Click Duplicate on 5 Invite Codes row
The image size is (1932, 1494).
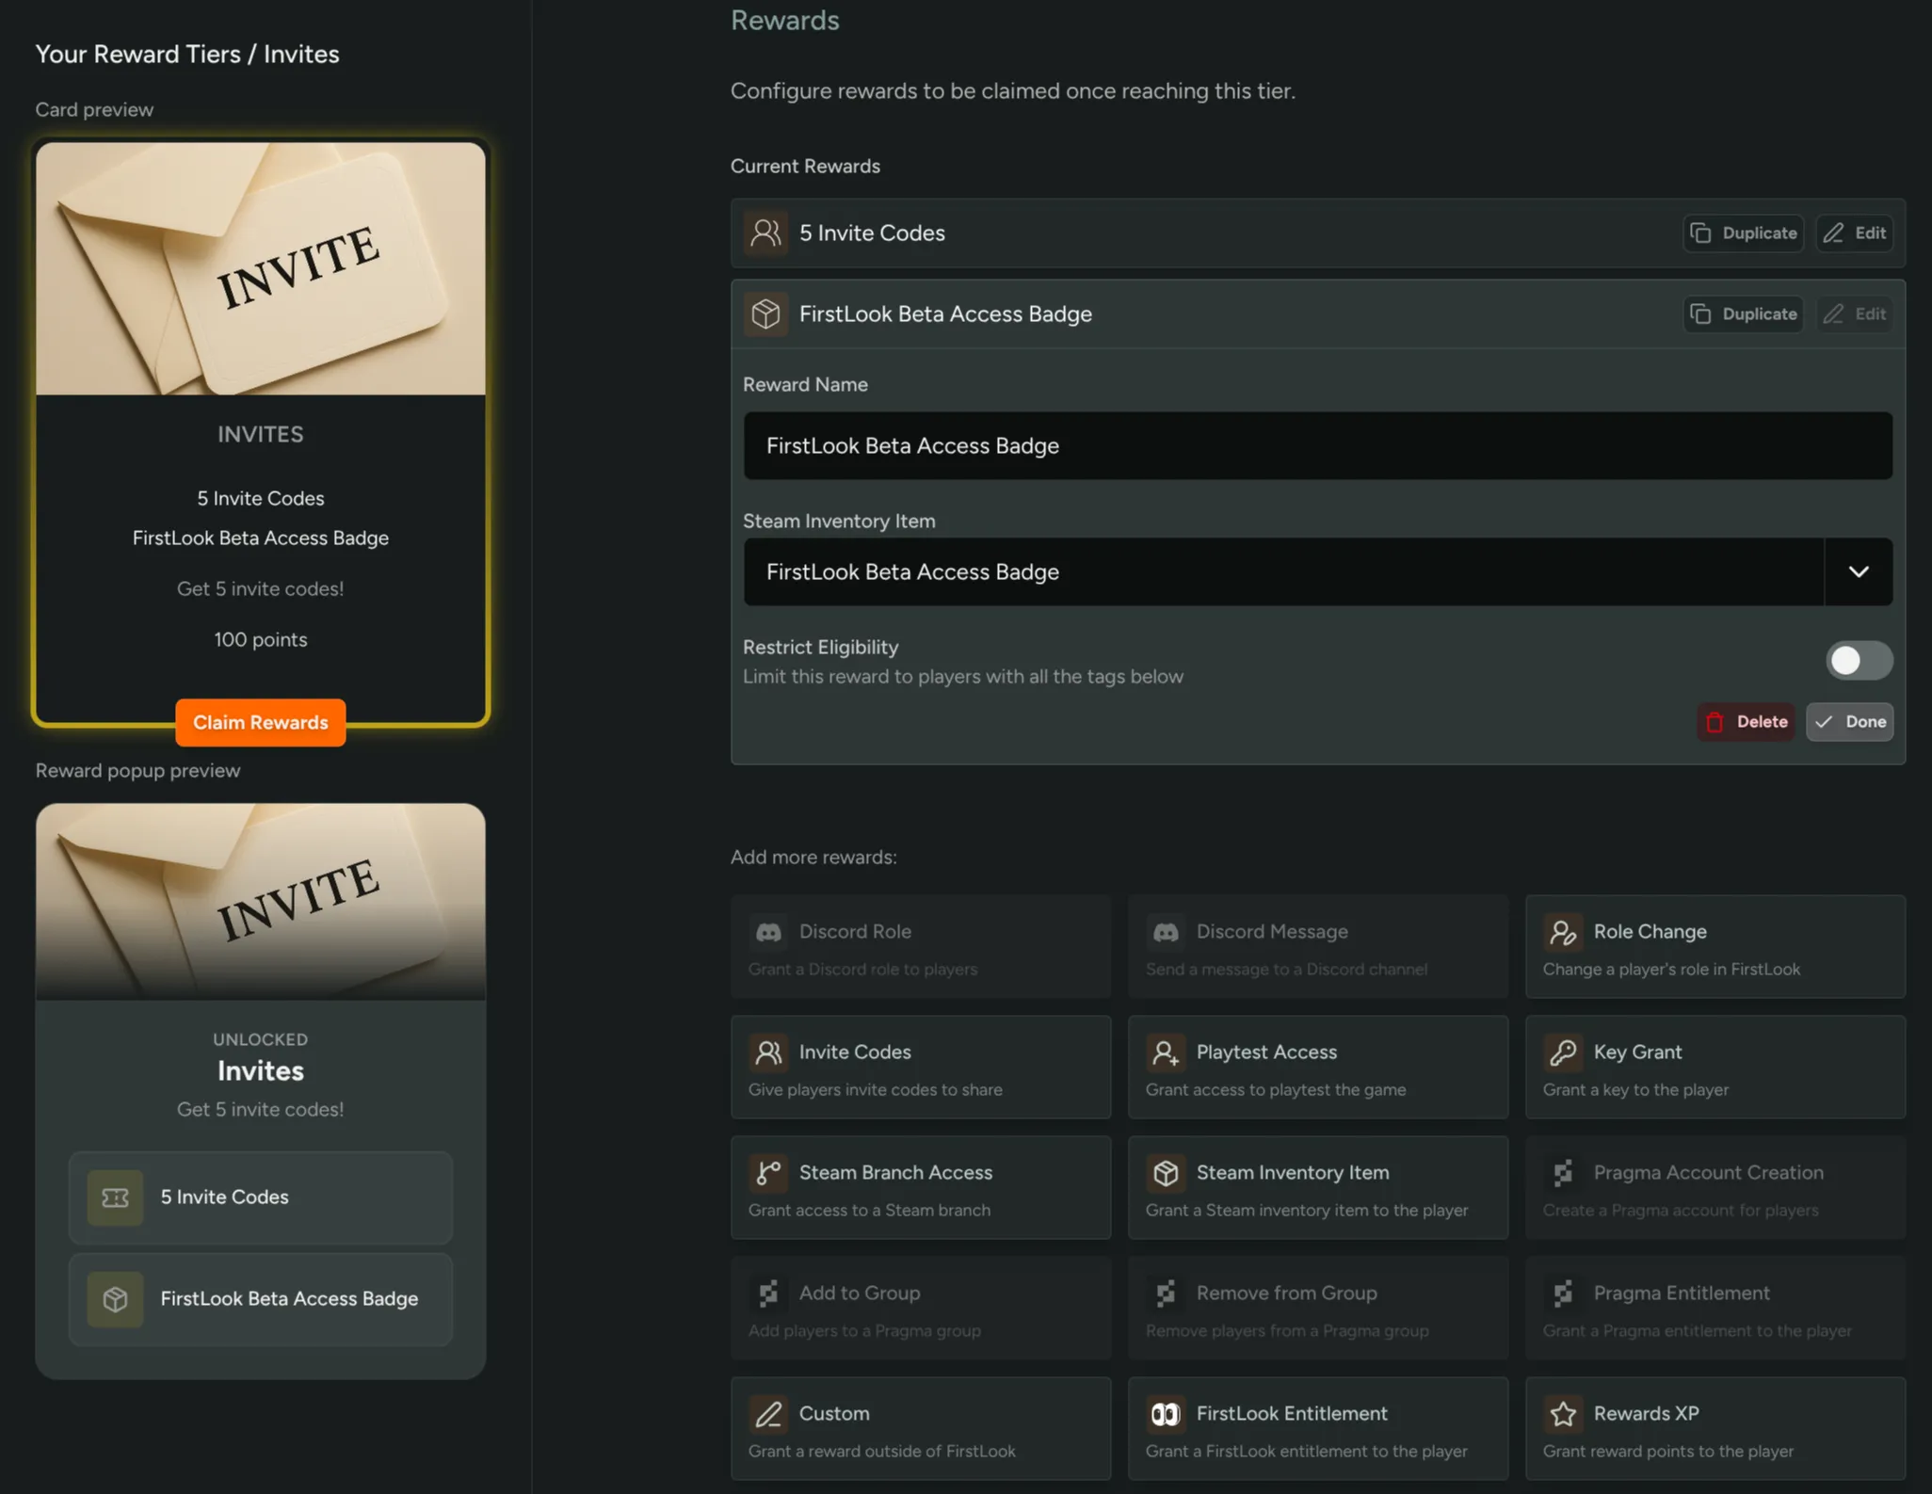point(1743,233)
